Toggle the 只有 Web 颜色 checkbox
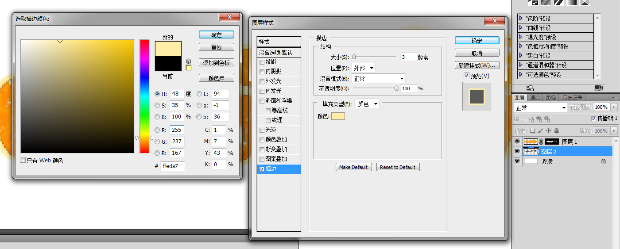Image resolution: width=620 pixels, height=249 pixels. coord(23,161)
